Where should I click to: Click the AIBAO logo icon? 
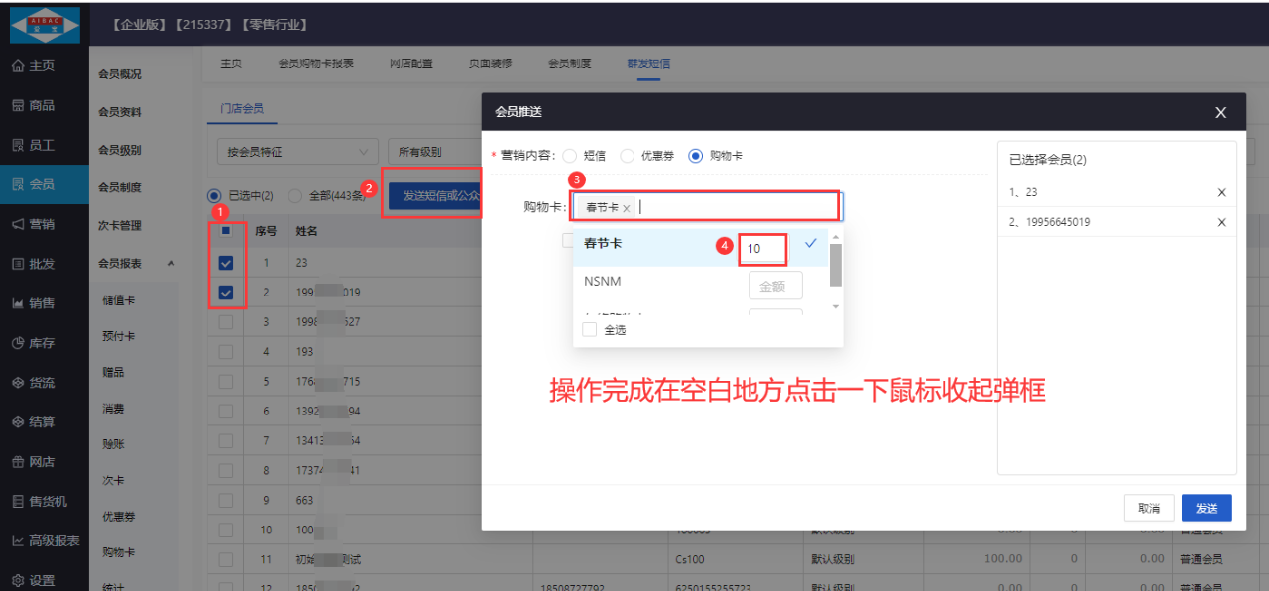pos(45,24)
